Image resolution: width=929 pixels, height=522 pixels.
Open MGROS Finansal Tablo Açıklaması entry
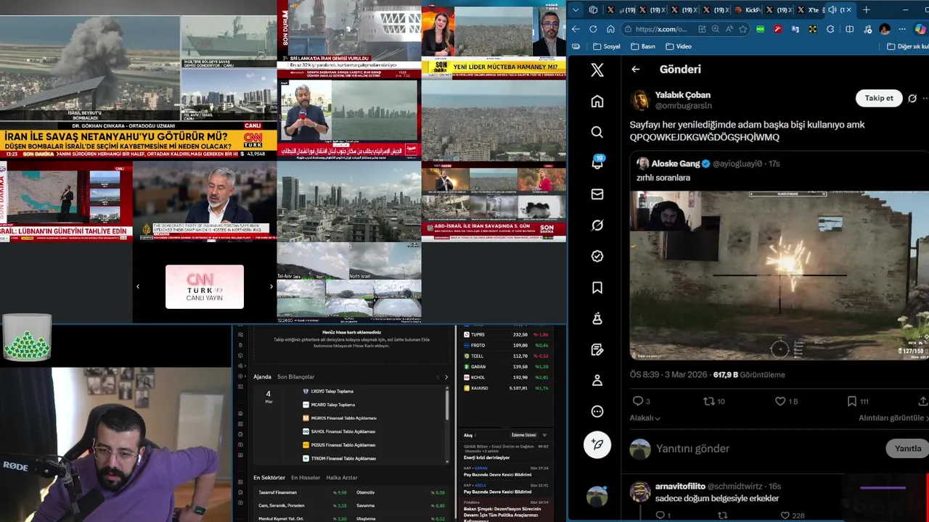point(339,418)
